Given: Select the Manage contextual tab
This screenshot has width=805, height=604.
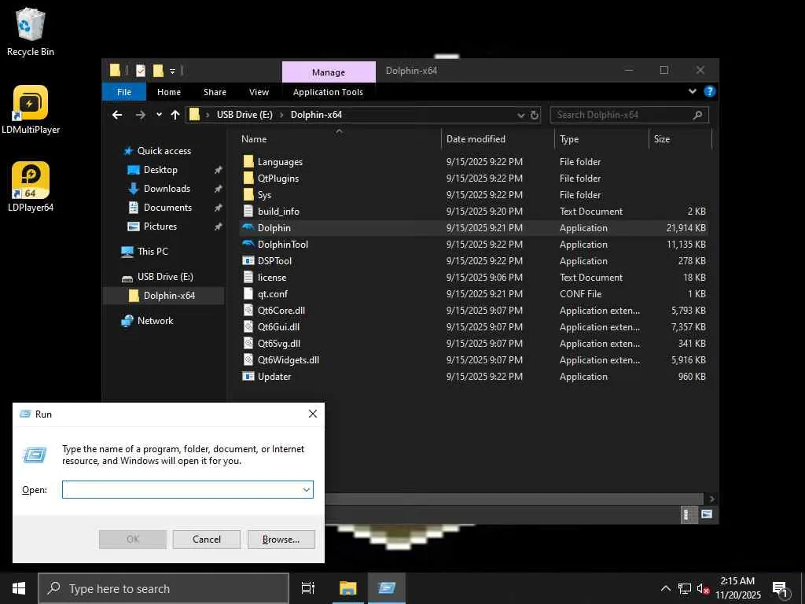Looking at the screenshot, I should coord(329,72).
